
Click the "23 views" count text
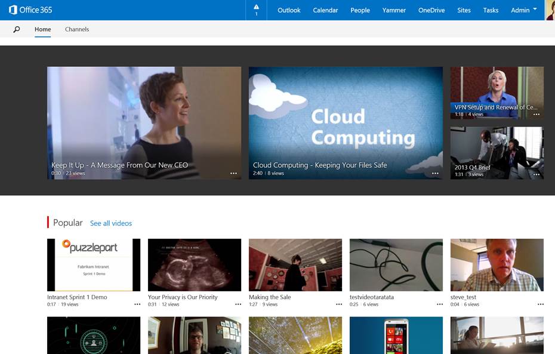point(75,174)
